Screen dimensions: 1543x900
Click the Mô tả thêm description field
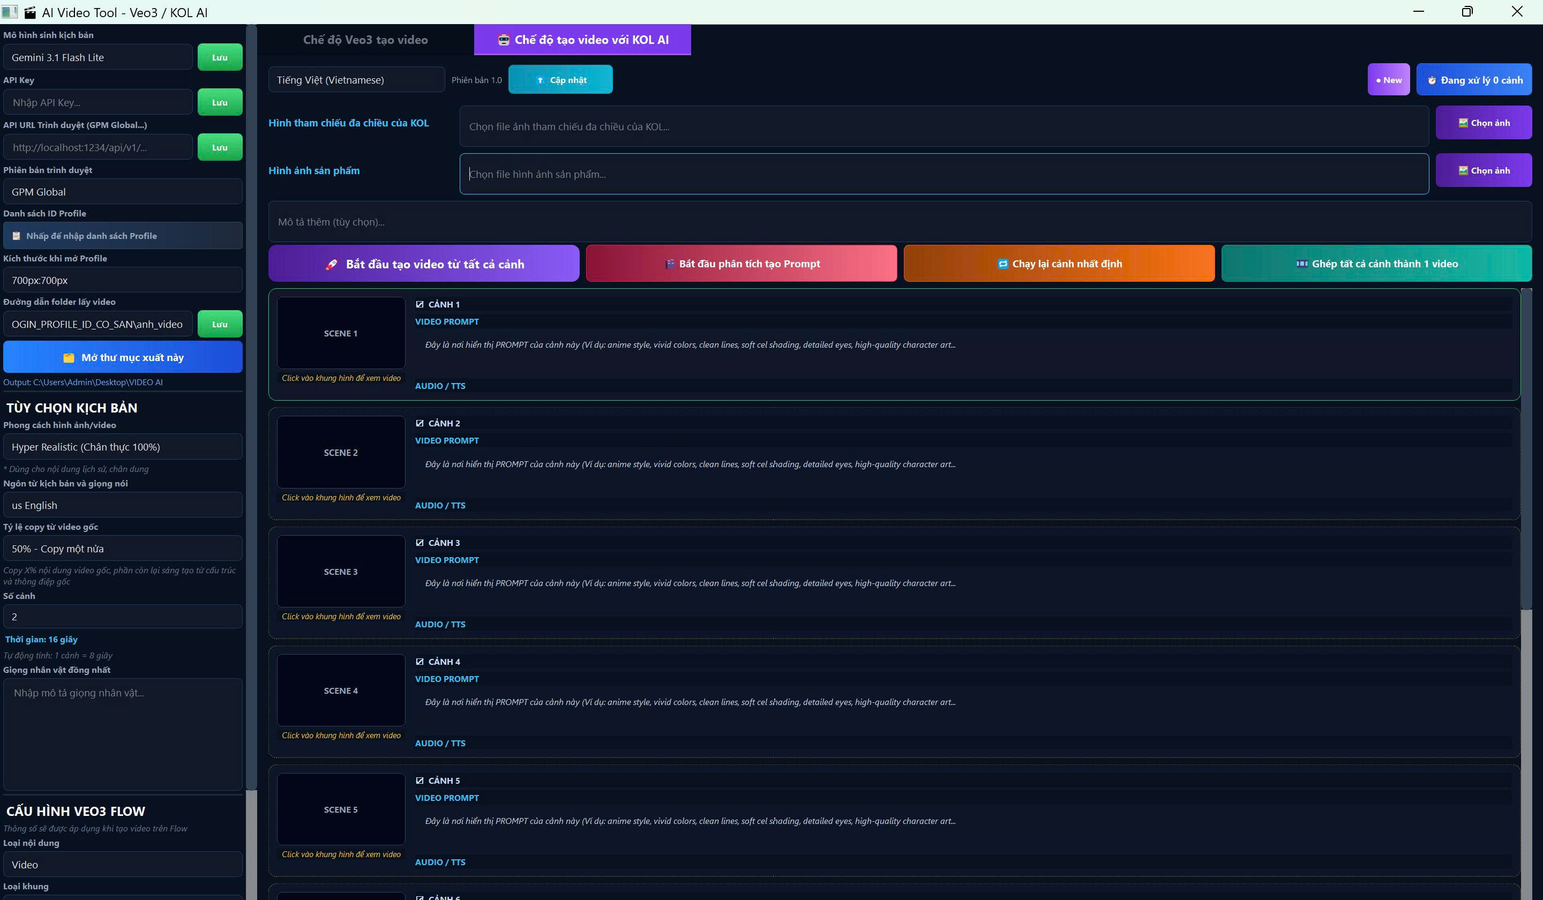(900, 222)
